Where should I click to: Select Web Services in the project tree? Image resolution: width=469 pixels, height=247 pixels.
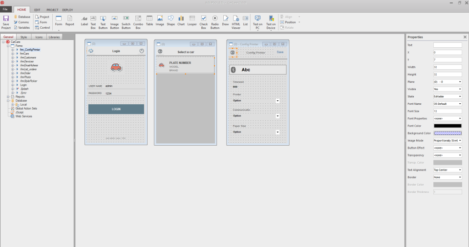pos(23,116)
